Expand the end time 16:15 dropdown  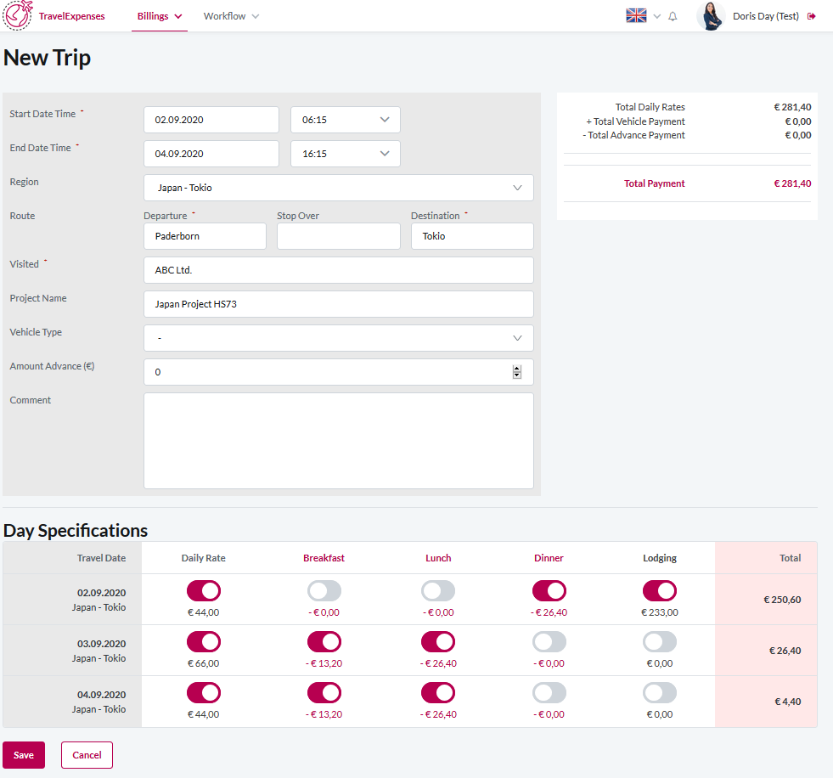click(345, 154)
